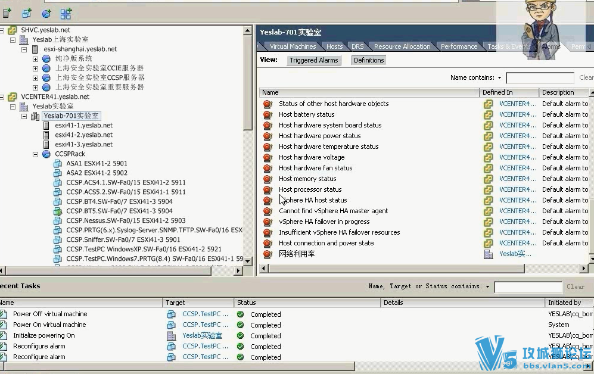Switch view to Definitions
Screen dimensions: 594x374
[368, 60]
